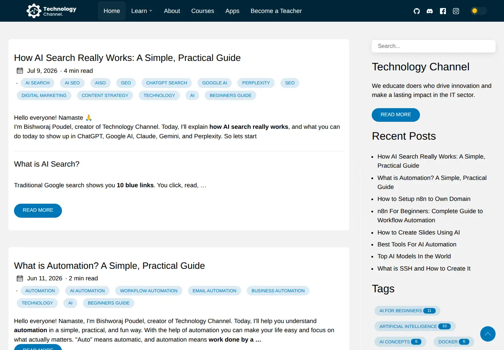Viewport: 504px width, 350px height.
Task: Toggle the light/dark theme switch
Action: (478, 11)
